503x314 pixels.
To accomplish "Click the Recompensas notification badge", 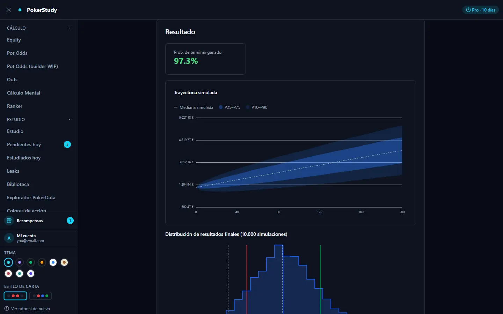I will pos(70,220).
